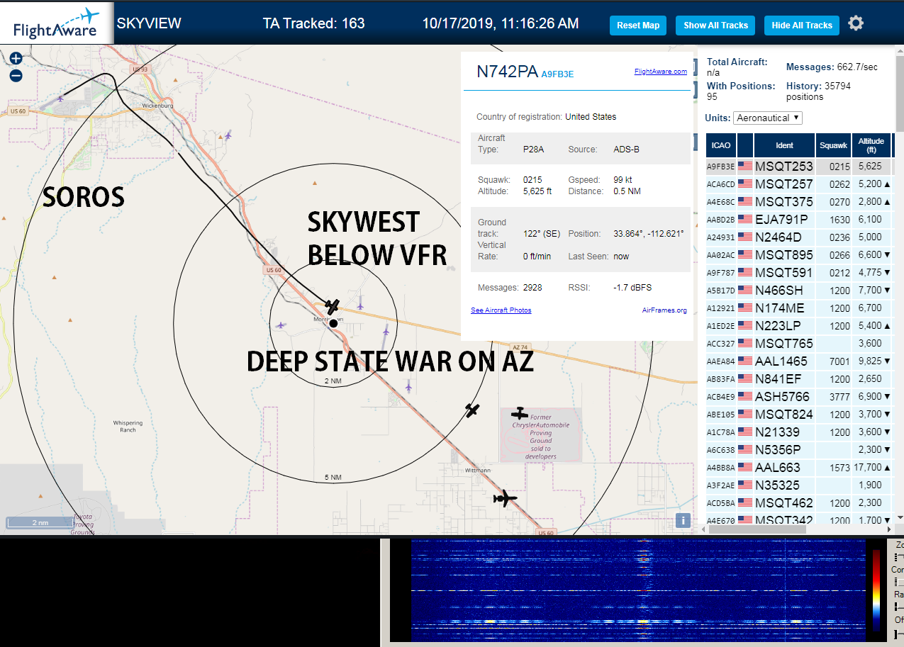Select the MSQT591 aircraft ident
This screenshot has height=647, width=904.
tap(783, 273)
